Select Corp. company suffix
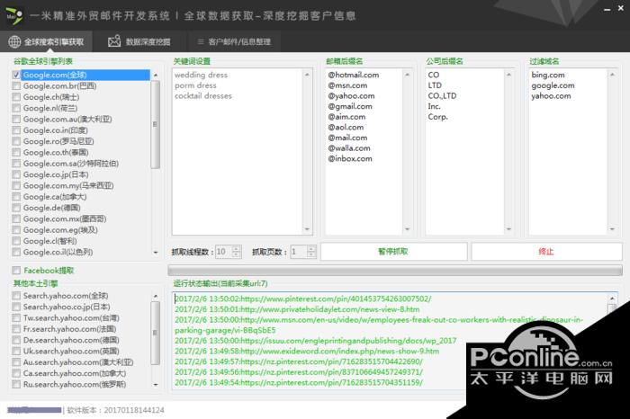 (x=437, y=117)
